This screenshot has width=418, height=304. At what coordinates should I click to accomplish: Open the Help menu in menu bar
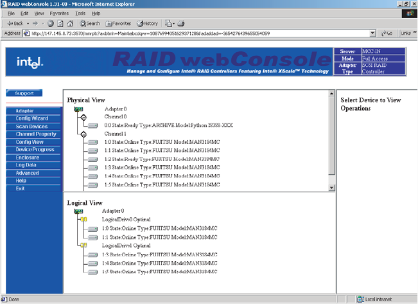[96, 13]
